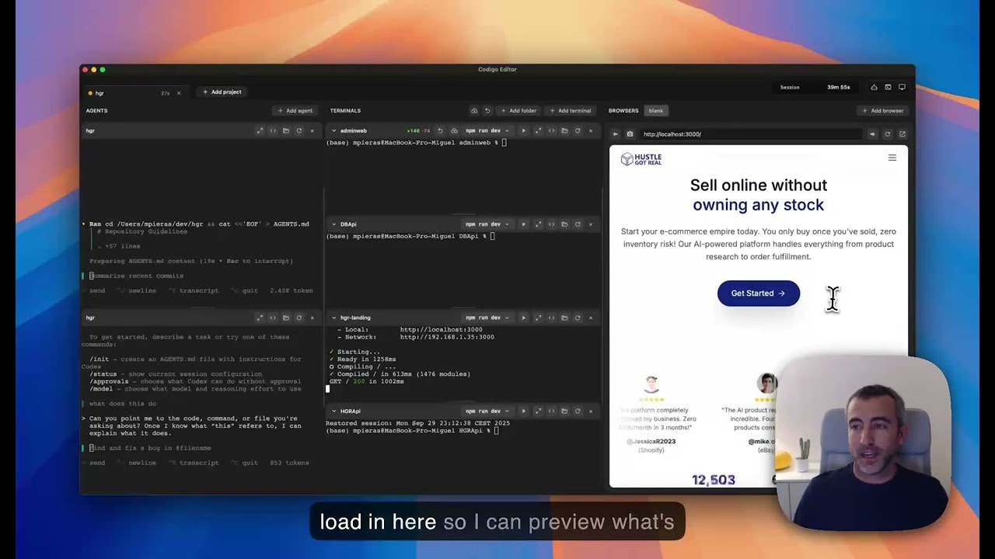Image resolution: width=995 pixels, height=559 pixels.
Task: Click the terminal-window icon beside Session timer
Action: [x=888, y=87]
